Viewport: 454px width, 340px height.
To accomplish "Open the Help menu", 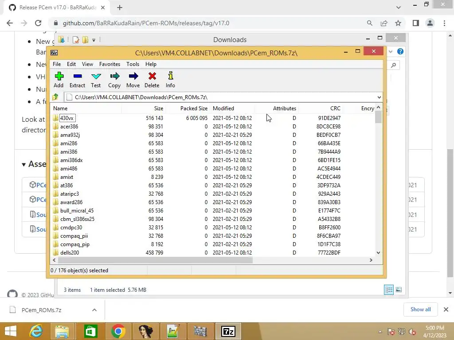I will (151, 64).
